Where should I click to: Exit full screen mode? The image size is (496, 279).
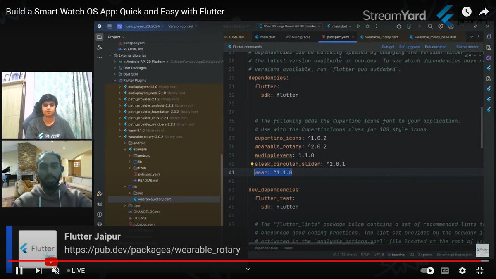[480, 271]
